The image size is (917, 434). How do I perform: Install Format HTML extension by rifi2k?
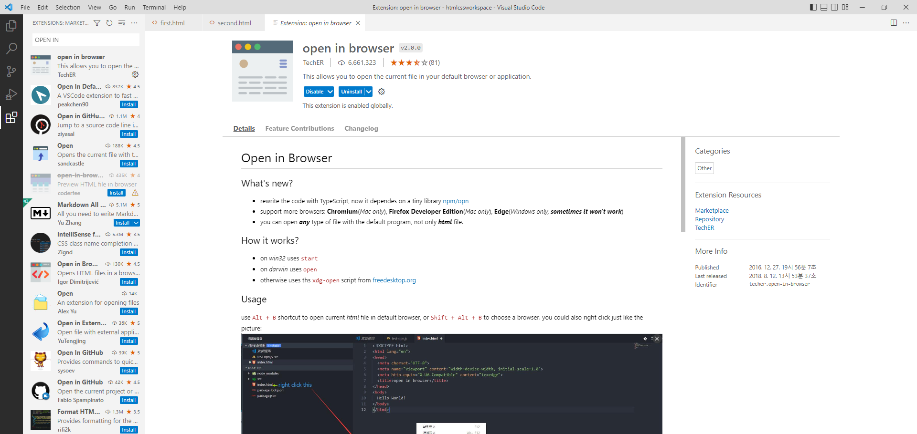(x=129, y=430)
